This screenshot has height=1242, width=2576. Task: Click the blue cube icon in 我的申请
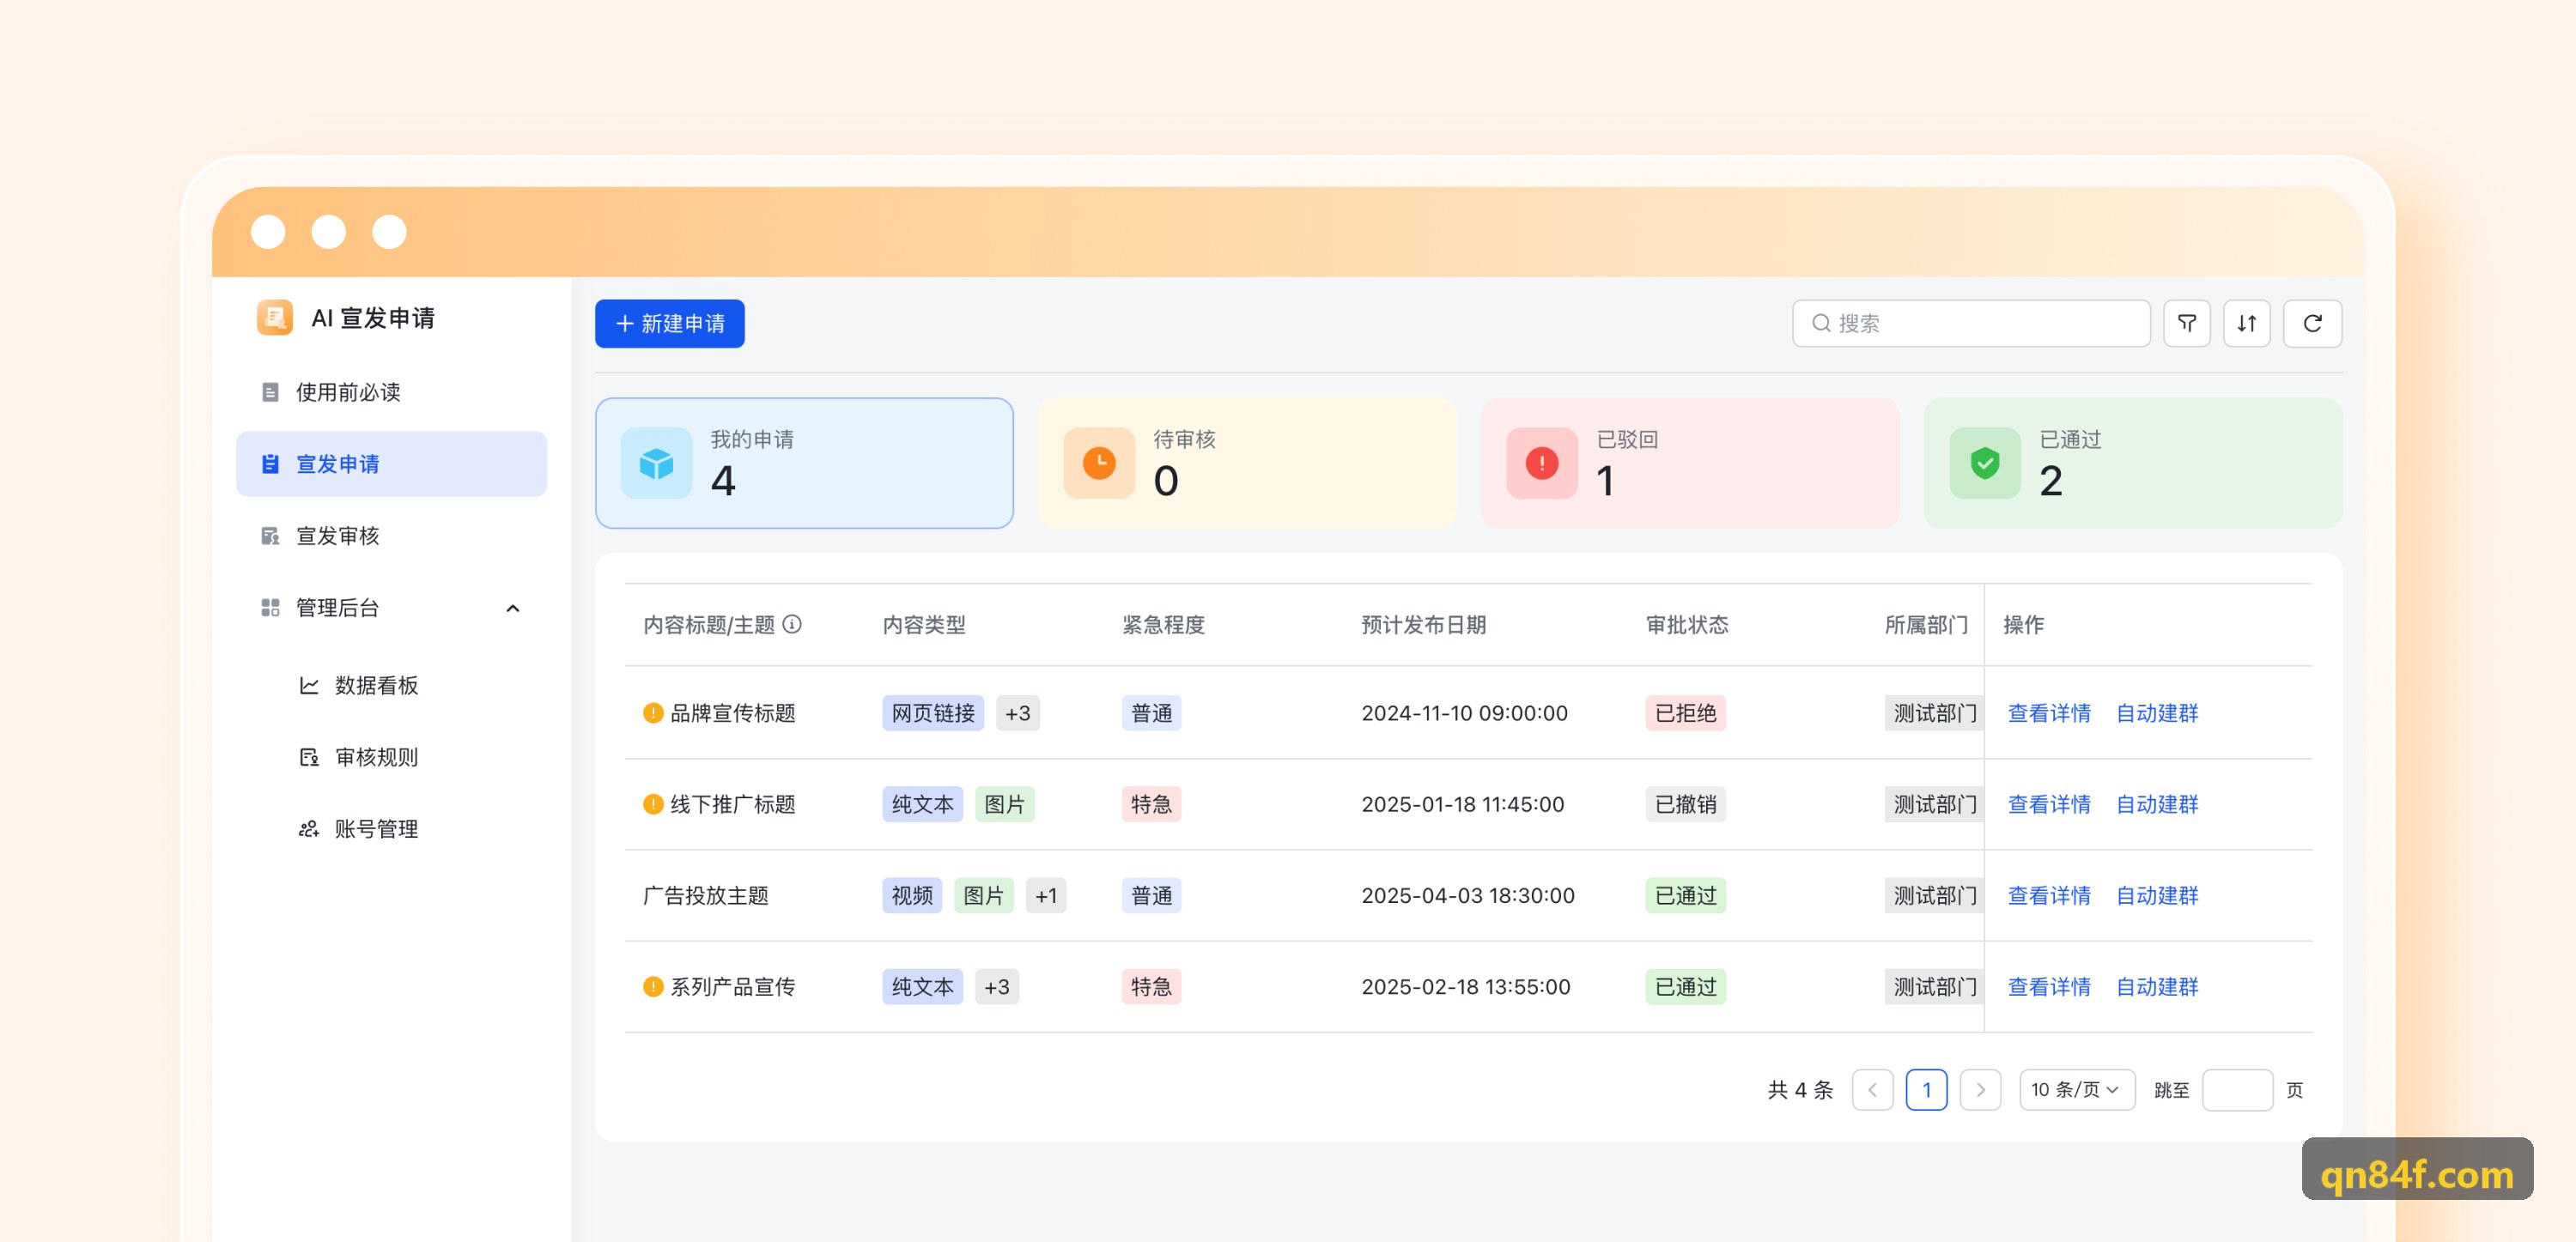point(656,463)
